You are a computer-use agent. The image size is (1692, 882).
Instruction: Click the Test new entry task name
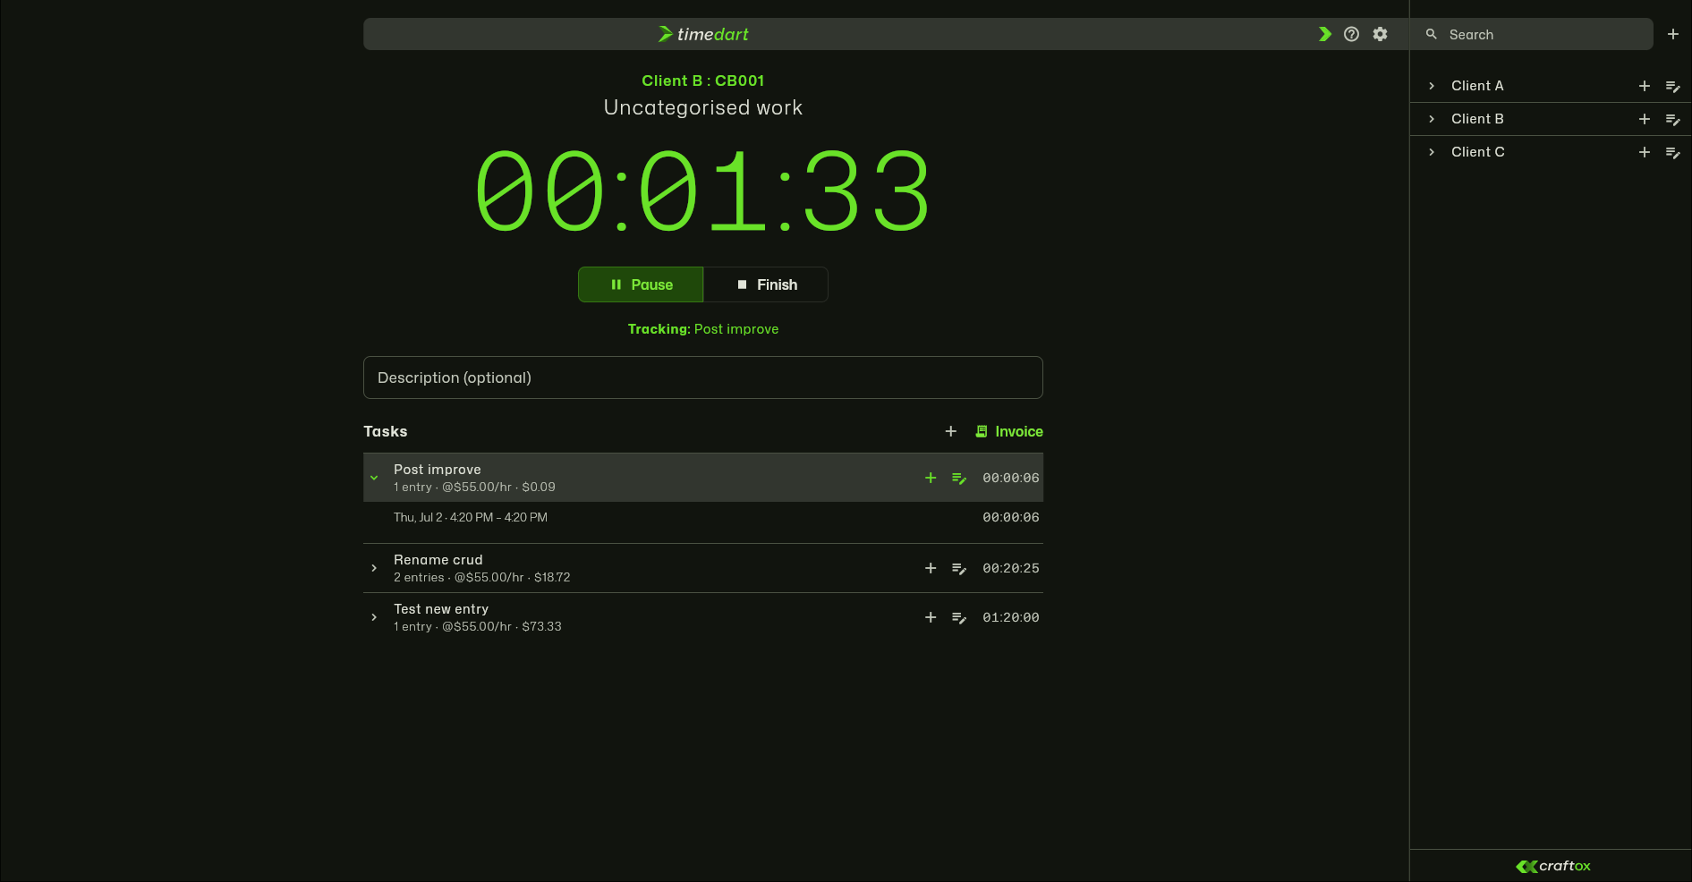[441, 609]
